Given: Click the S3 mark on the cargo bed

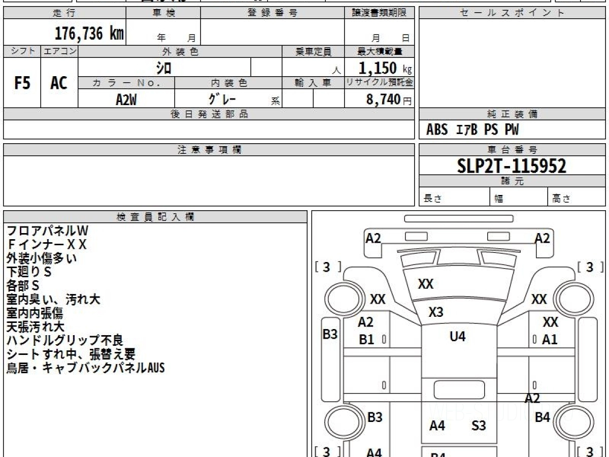Looking at the screenshot, I should click(479, 426).
